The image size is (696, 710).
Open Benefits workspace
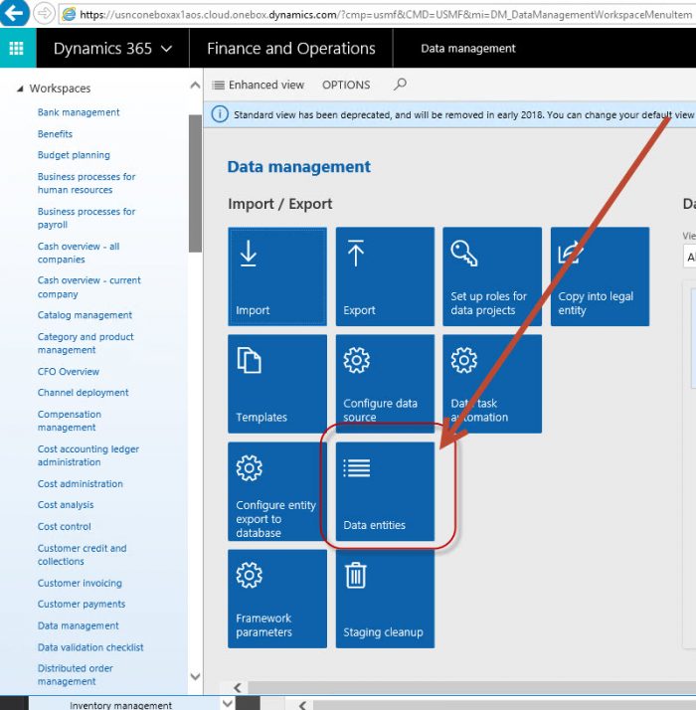pyautogui.click(x=55, y=134)
